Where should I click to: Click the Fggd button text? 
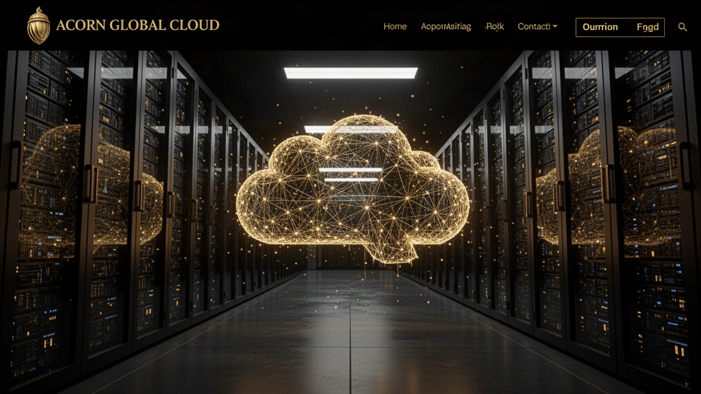(648, 27)
